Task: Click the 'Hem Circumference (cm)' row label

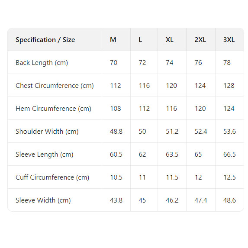Action: click(54, 109)
